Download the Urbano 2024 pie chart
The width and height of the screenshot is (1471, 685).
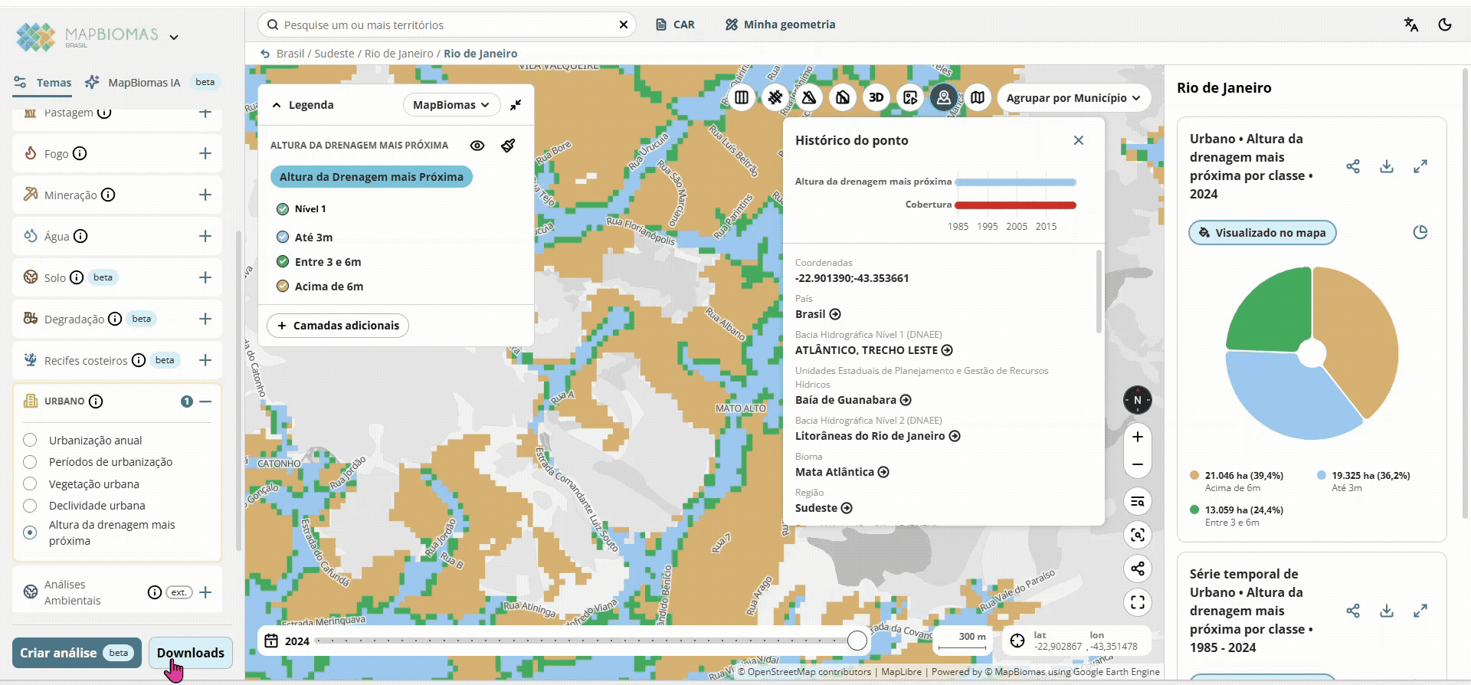click(1387, 166)
